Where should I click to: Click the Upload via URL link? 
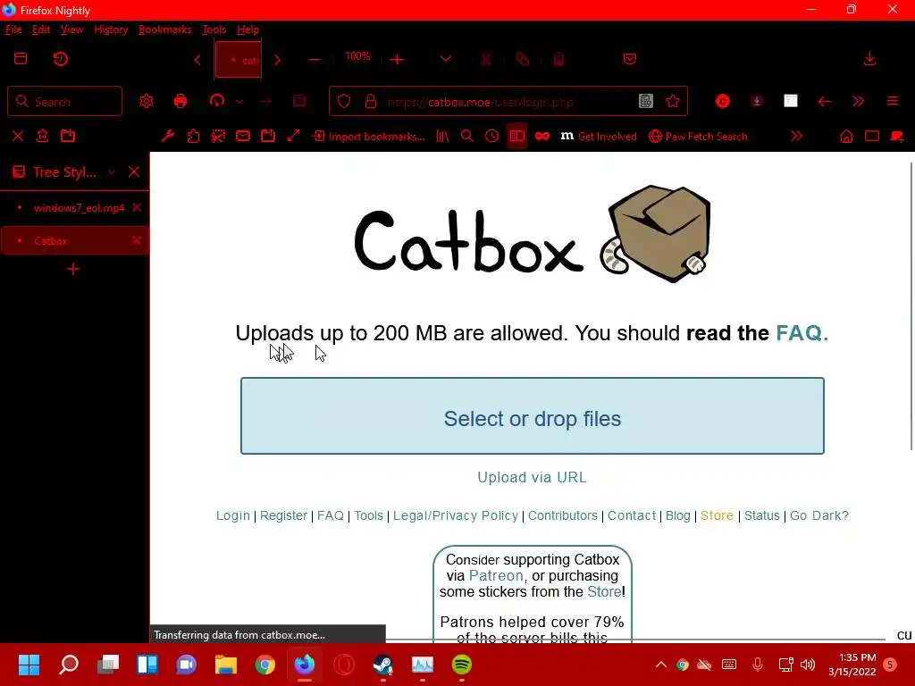[532, 477]
